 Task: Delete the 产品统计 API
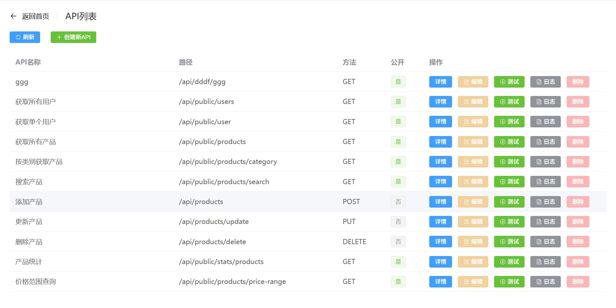tap(578, 262)
